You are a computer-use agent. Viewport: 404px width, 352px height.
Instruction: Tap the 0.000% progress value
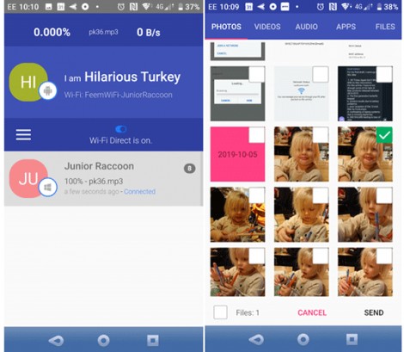click(x=52, y=32)
